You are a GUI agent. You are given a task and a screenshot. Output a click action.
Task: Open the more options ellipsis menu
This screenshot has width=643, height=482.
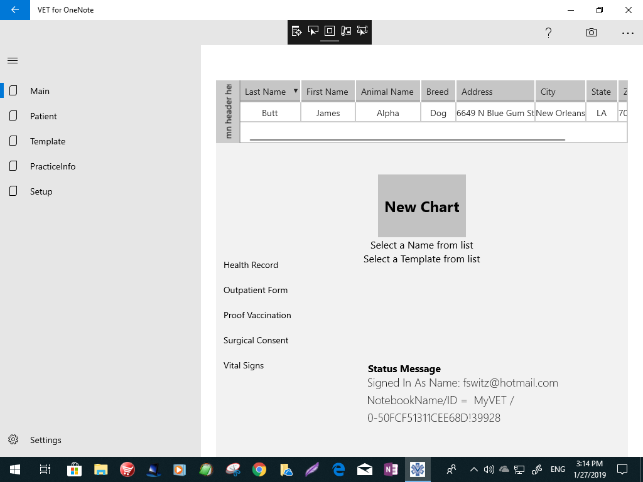click(628, 33)
